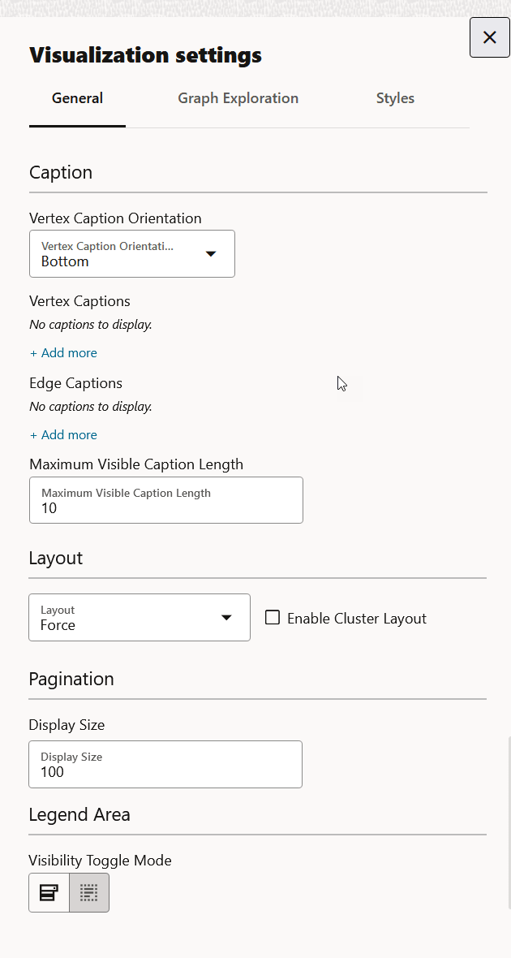Focus the Display Size input field
This screenshot has height=958, width=511.
(x=165, y=765)
